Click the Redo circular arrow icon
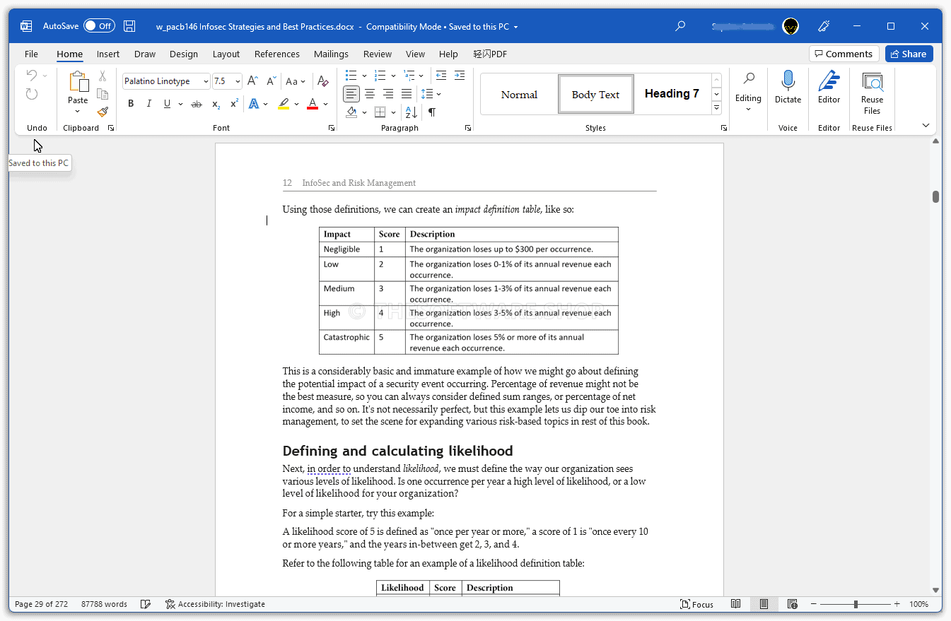This screenshot has height=621, width=951. tap(32, 94)
